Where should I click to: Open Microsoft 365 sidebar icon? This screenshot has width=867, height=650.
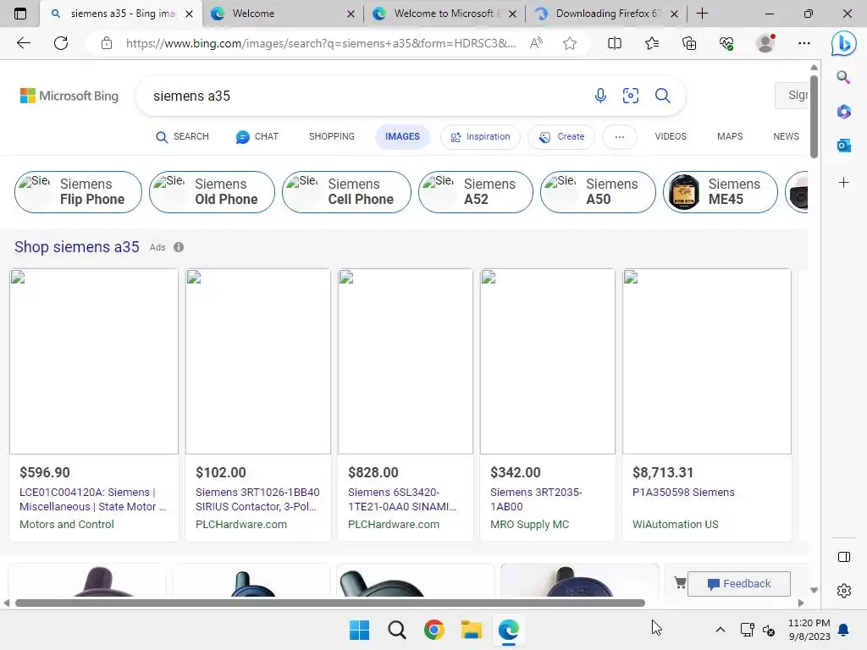pyautogui.click(x=844, y=112)
